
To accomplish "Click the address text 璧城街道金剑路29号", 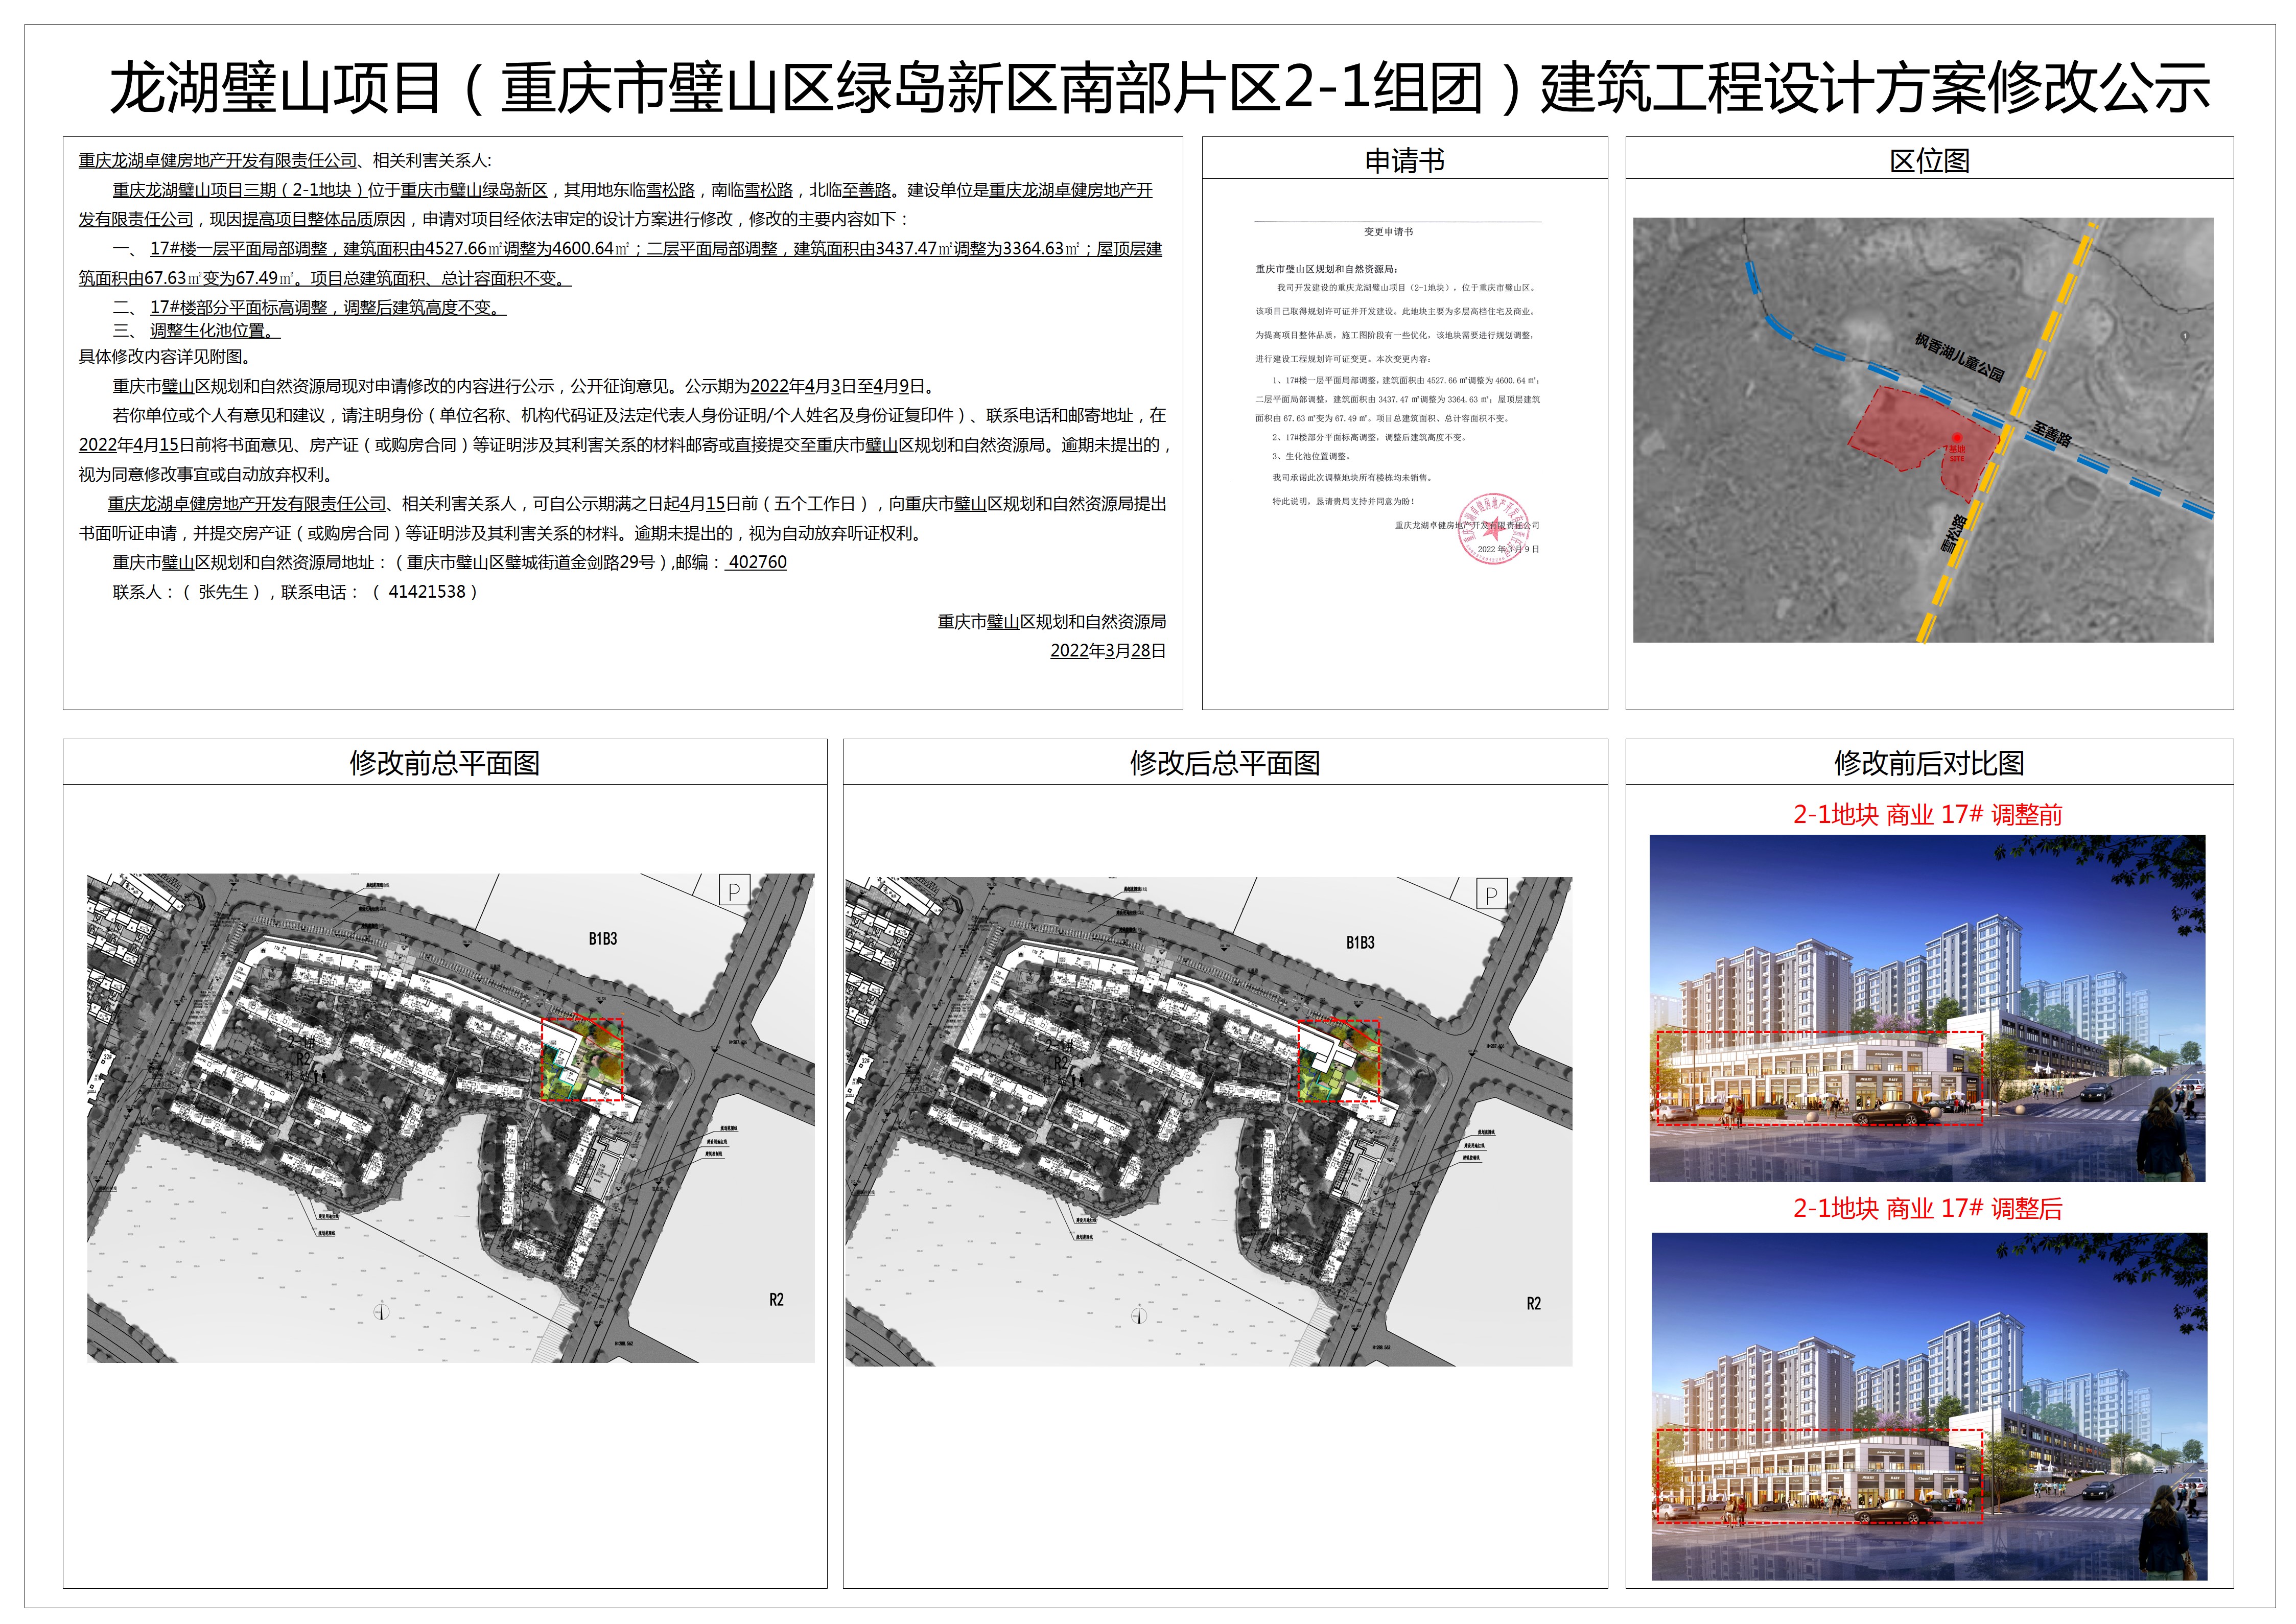I will pos(580,563).
